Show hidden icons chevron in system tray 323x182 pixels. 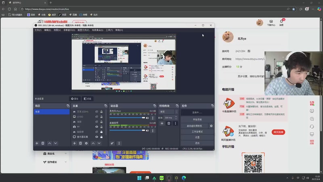tap(287, 178)
